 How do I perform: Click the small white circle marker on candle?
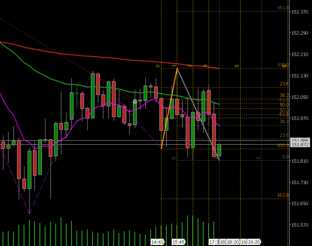click(135, 102)
